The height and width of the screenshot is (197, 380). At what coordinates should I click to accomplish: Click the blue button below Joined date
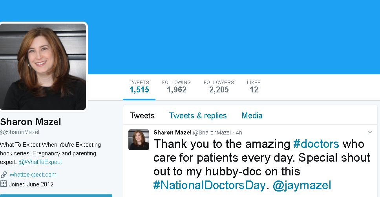[x=56, y=195]
